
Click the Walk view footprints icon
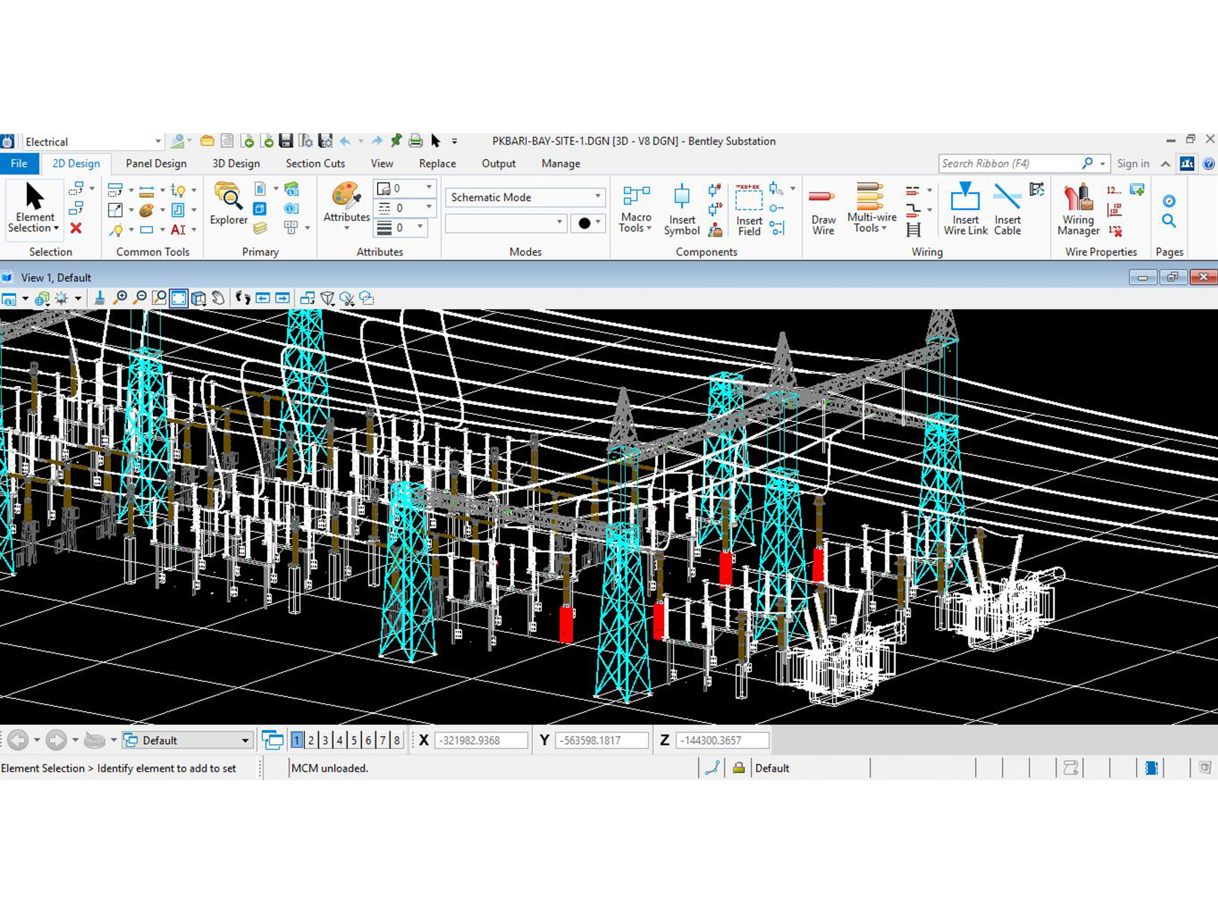242,298
